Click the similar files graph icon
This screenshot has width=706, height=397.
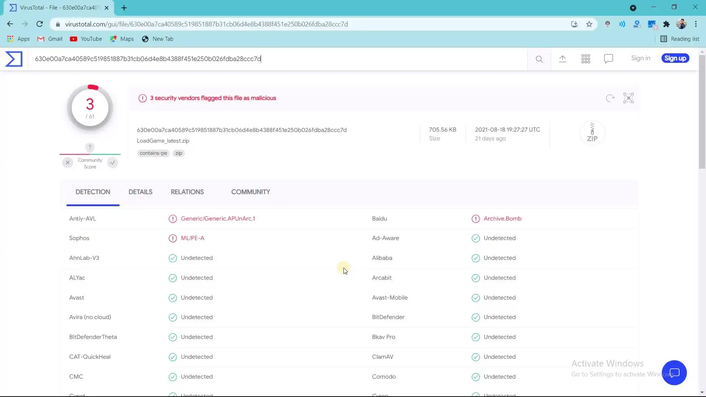coord(628,98)
